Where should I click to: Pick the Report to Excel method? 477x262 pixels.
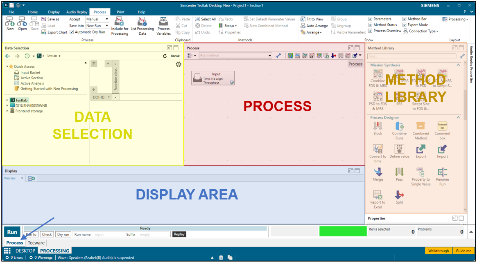point(378,197)
